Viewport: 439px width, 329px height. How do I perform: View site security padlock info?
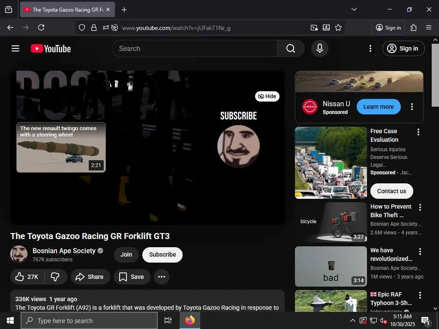[94, 27]
